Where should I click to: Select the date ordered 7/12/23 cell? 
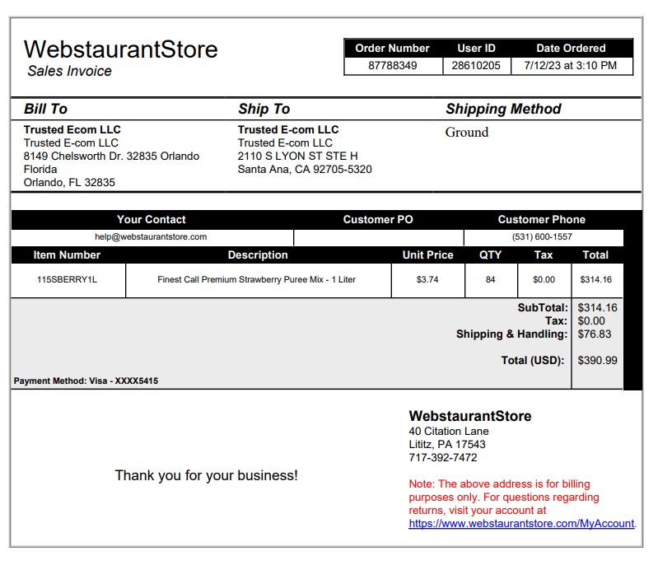[x=571, y=66]
